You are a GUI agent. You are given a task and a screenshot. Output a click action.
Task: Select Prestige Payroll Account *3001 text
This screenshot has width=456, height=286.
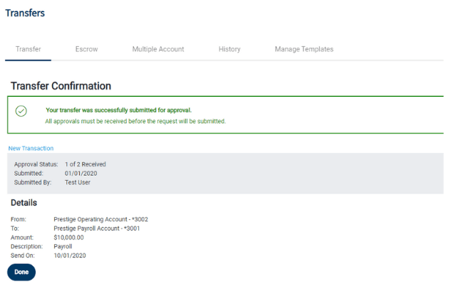pyautogui.click(x=97, y=228)
